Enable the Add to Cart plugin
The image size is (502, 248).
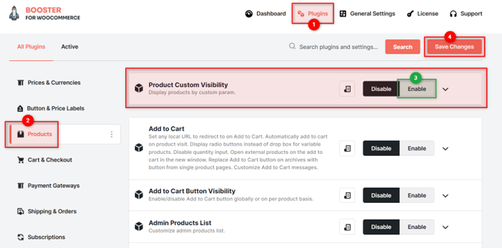(x=417, y=149)
